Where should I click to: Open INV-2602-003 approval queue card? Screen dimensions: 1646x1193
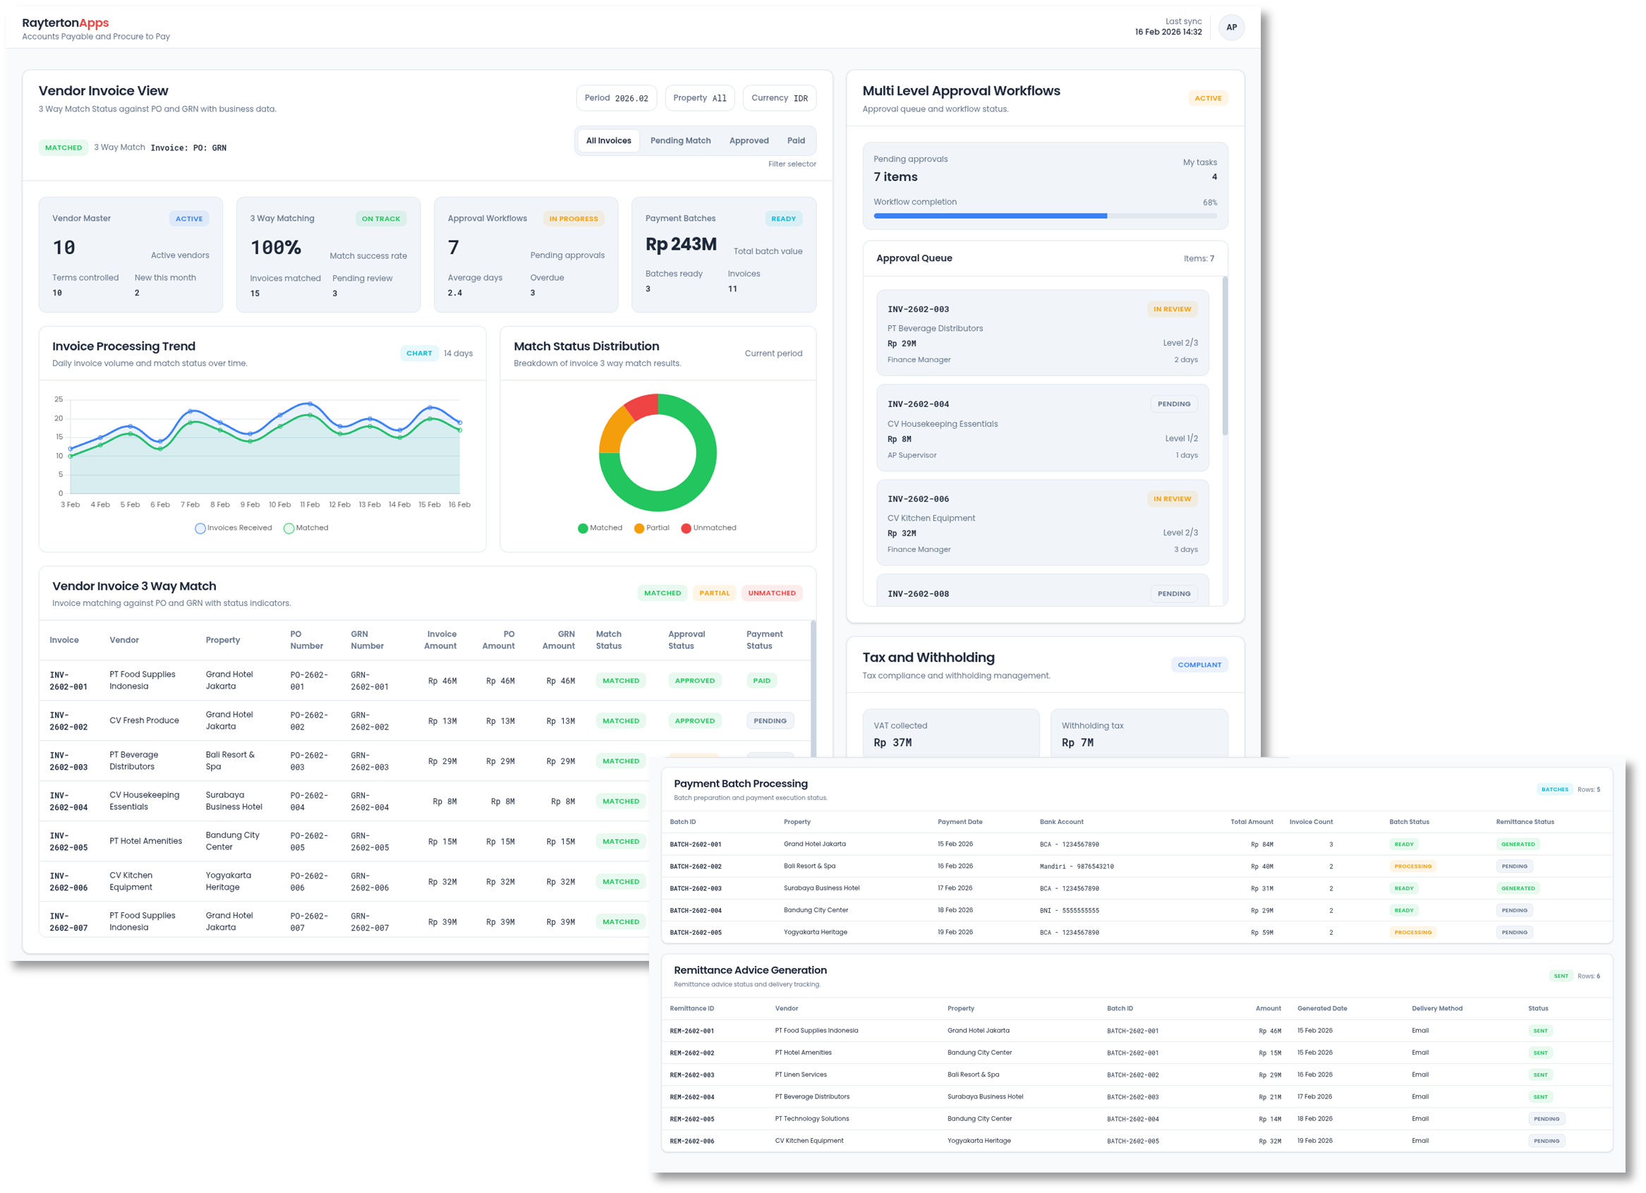(x=1041, y=333)
